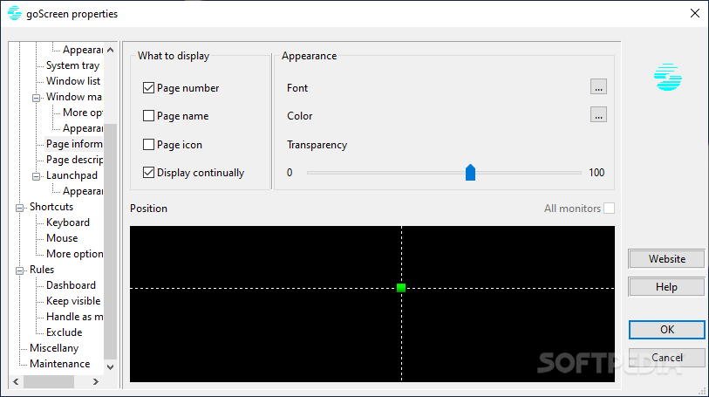Confirm settings with the OK button
This screenshot has height=397, width=709.
point(666,329)
